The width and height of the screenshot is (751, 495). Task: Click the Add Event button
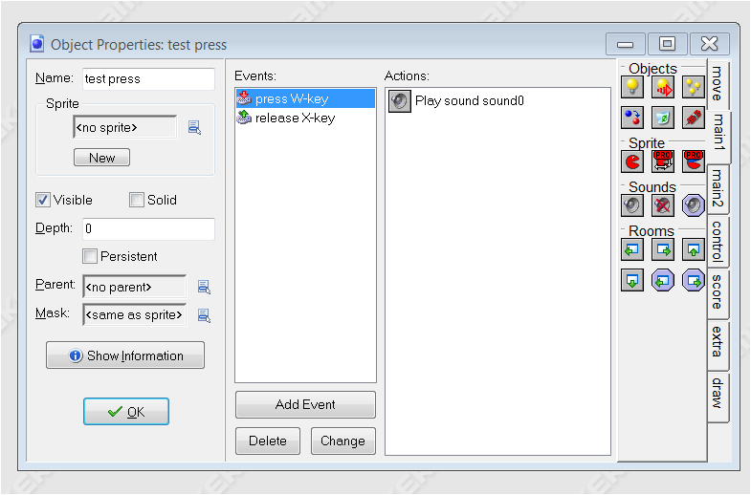click(305, 404)
